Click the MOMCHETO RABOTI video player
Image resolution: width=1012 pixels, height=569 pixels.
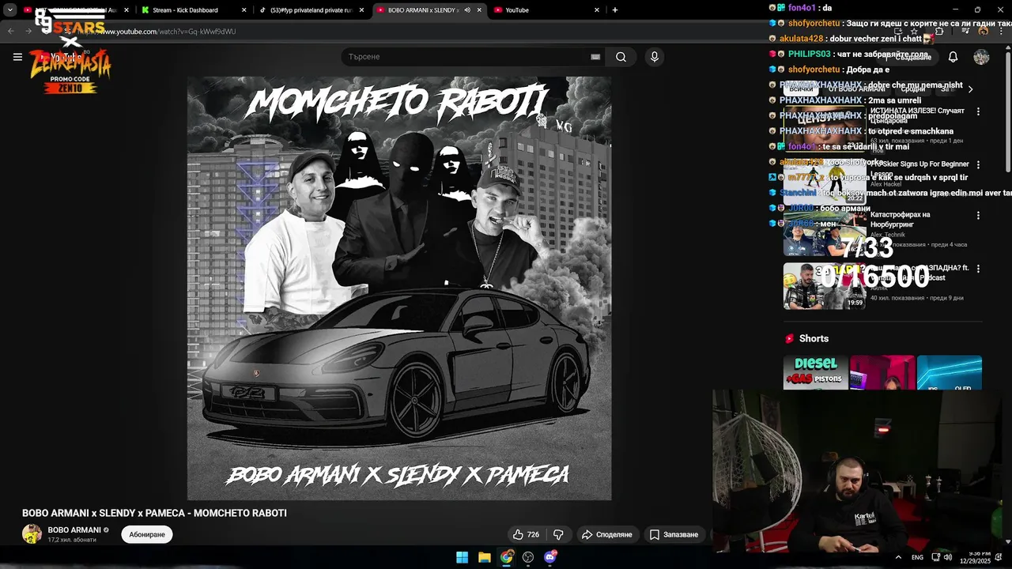(399, 288)
